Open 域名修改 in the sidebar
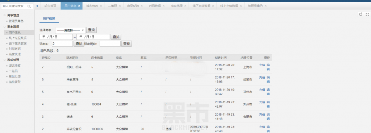371x133 pixels. coord(14,66)
